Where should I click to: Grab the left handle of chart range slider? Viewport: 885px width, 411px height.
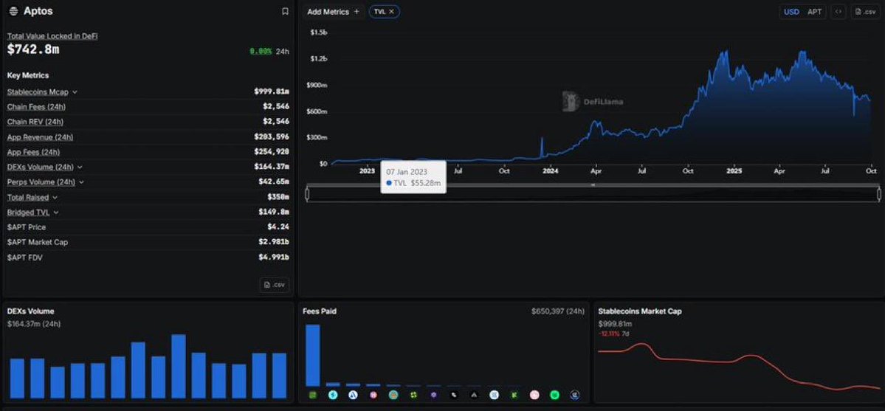pos(307,193)
